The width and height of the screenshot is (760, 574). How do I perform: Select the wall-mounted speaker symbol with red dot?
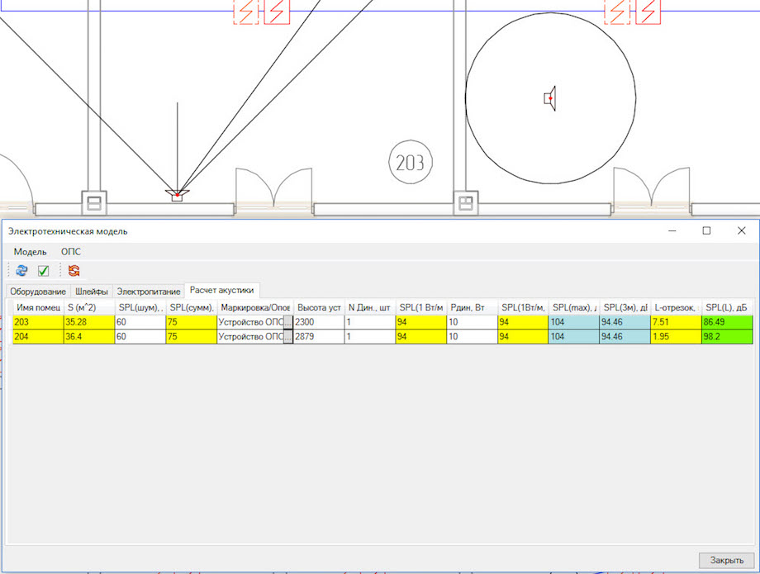177,195
